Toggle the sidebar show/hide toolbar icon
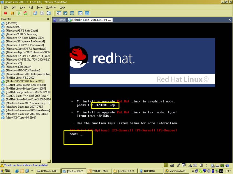This screenshot has width=233, height=174. tap(59, 13)
